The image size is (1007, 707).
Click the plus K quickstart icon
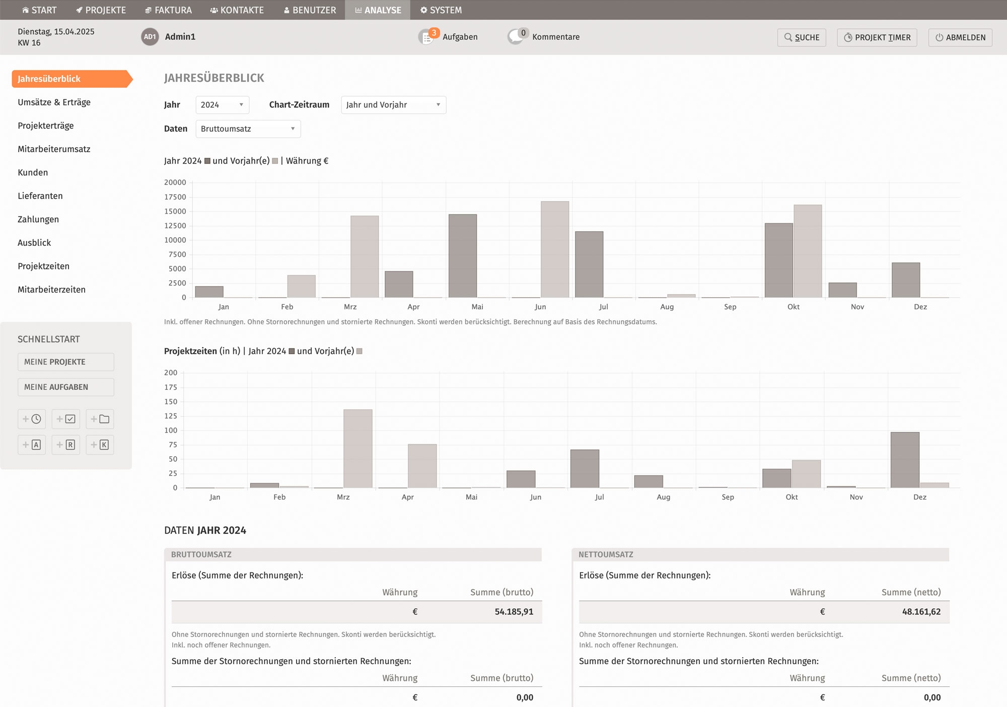pyautogui.click(x=100, y=445)
